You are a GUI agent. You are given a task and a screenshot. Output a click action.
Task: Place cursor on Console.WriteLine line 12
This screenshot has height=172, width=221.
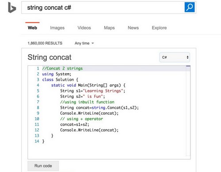click(x=89, y=130)
